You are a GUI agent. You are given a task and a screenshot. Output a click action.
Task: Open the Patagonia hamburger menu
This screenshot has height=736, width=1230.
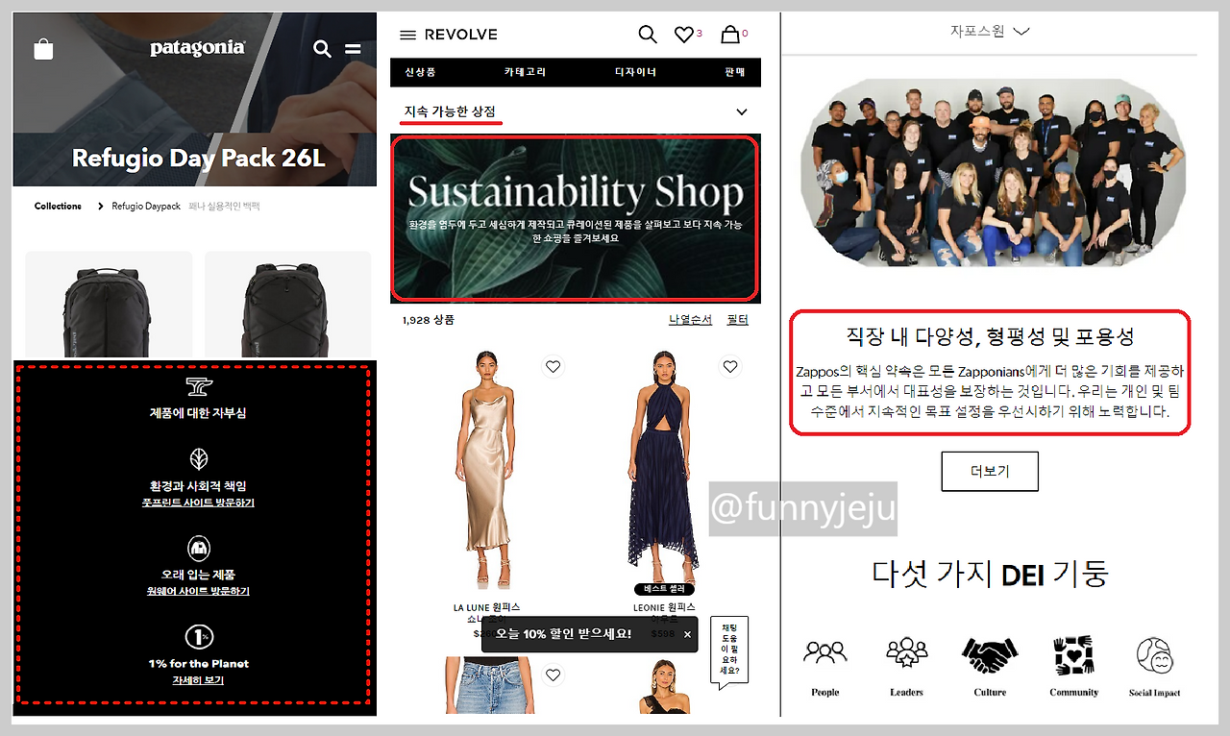tap(354, 49)
